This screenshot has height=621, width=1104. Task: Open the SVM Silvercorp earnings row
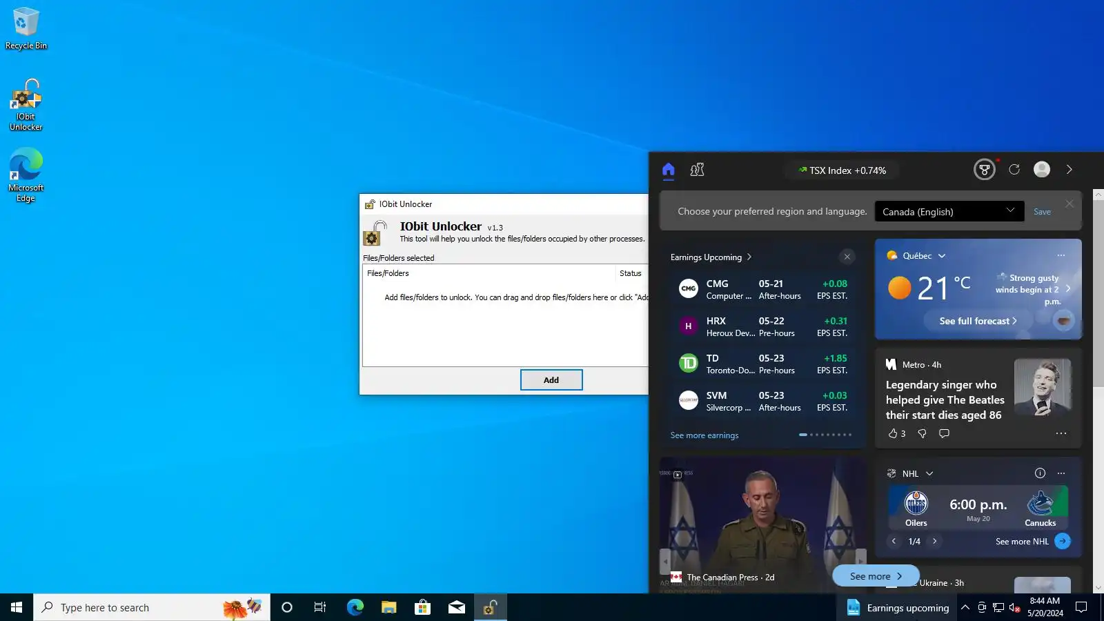click(x=763, y=401)
